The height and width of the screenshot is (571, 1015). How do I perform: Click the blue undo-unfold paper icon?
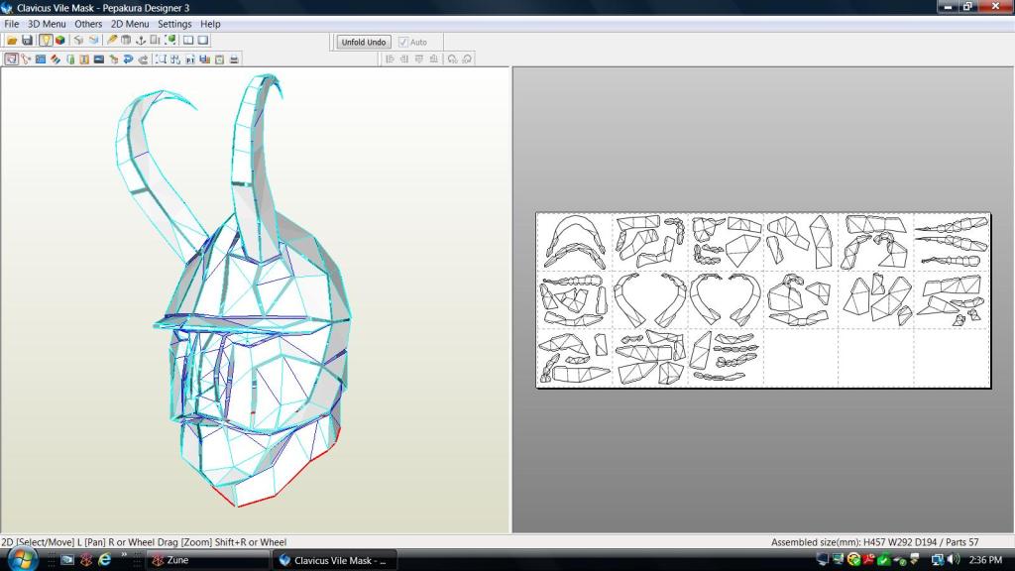(94, 40)
